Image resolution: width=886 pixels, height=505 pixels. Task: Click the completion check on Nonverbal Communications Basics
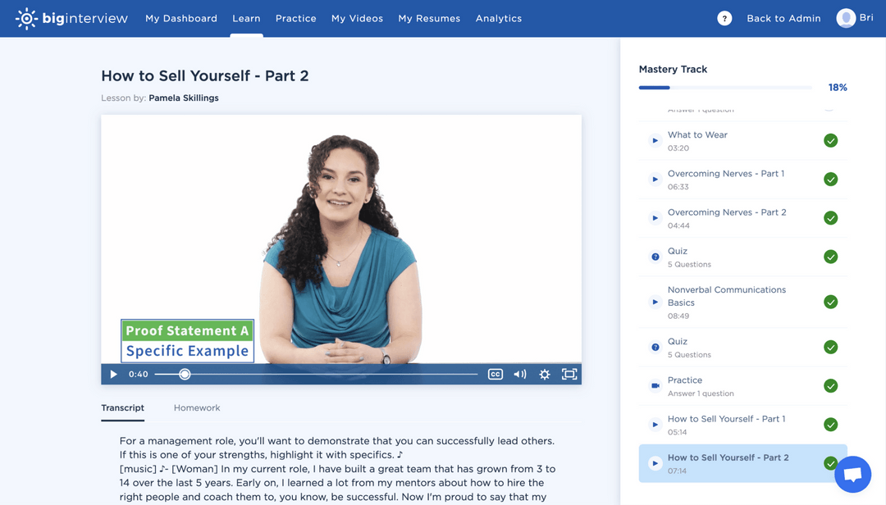click(830, 302)
